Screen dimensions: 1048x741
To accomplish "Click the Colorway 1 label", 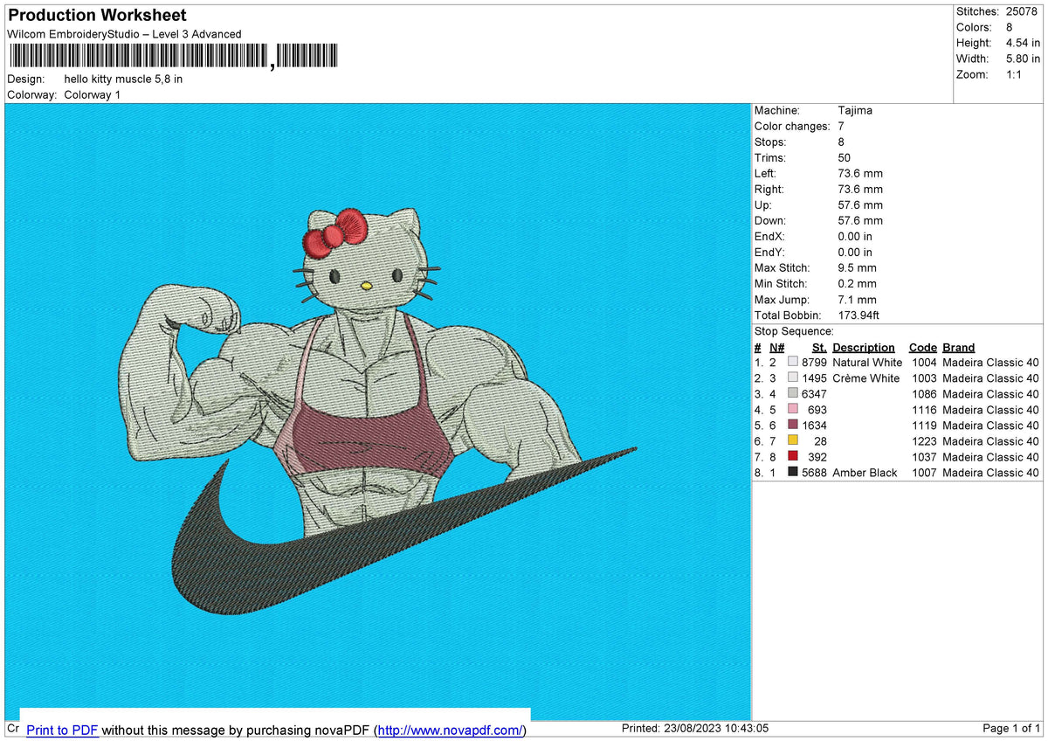I will pos(92,94).
